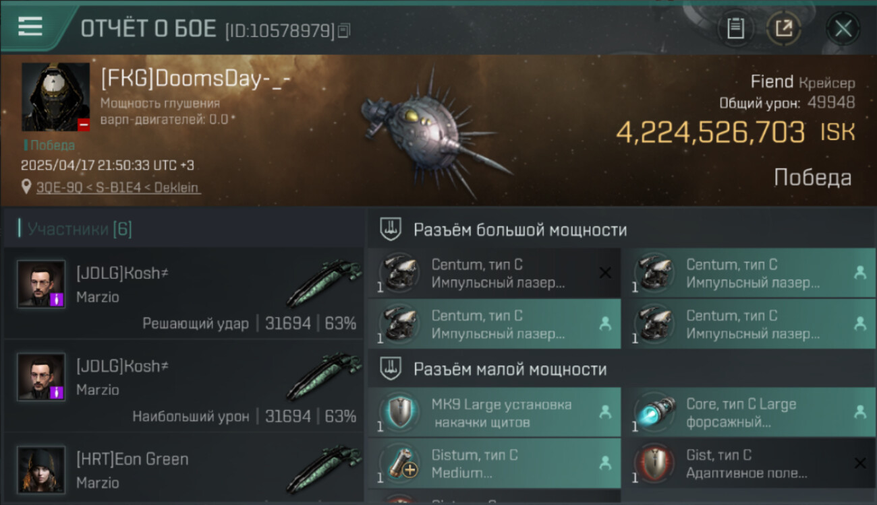Select the Core type C Large afterburner

(x=749, y=412)
